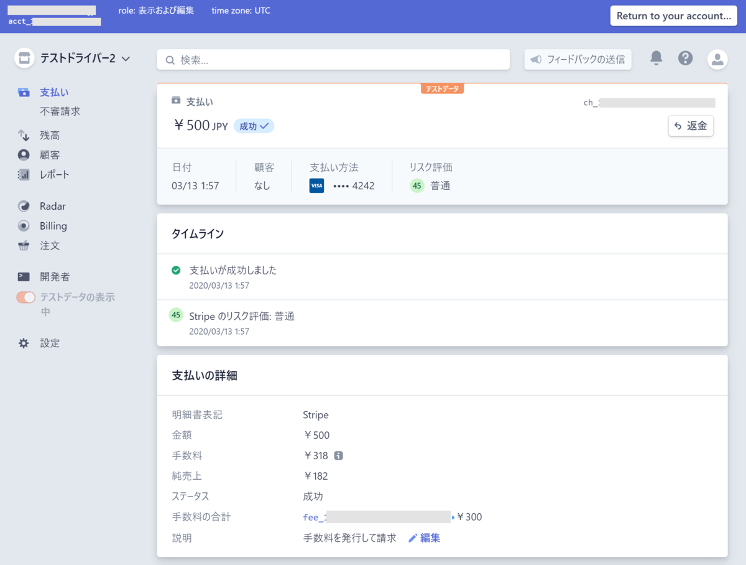Open the user profile avatar icon
This screenshot has height=565, width=746.
click(717, 59)
